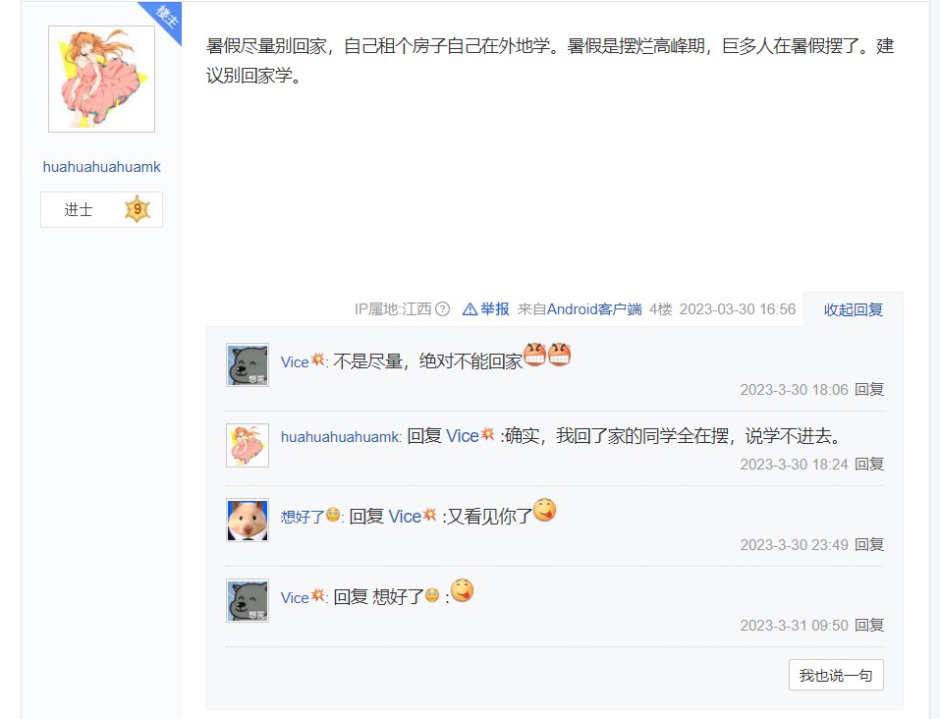Open huahuahuahuamk username under avatar
Screen dimensions: 940x719
[x=101, y=167]
